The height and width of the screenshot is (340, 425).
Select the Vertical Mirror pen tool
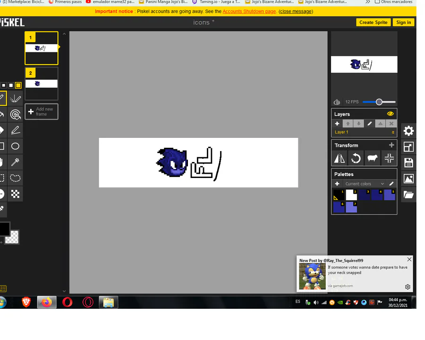(15, 98)
